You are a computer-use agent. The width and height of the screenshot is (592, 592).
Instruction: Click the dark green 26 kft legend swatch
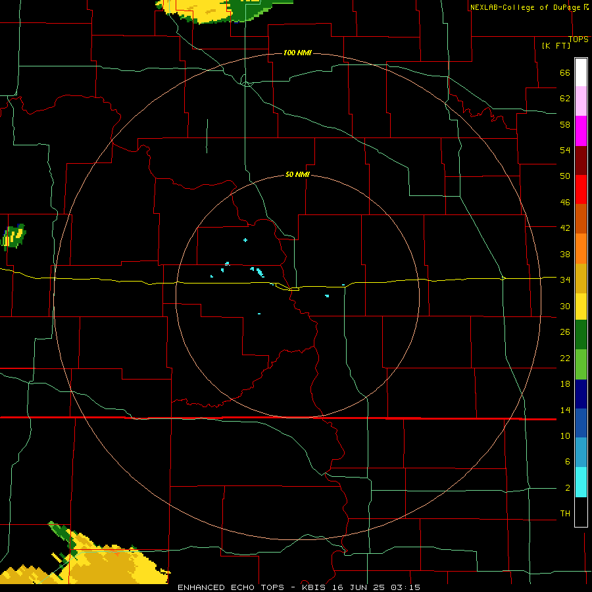pos(581,335)
